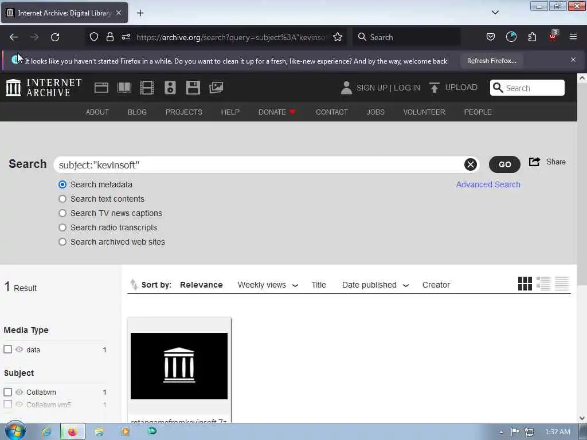Bookmark this page with the star icon
This screenshot has width=587, height=440.
(338, 37)
